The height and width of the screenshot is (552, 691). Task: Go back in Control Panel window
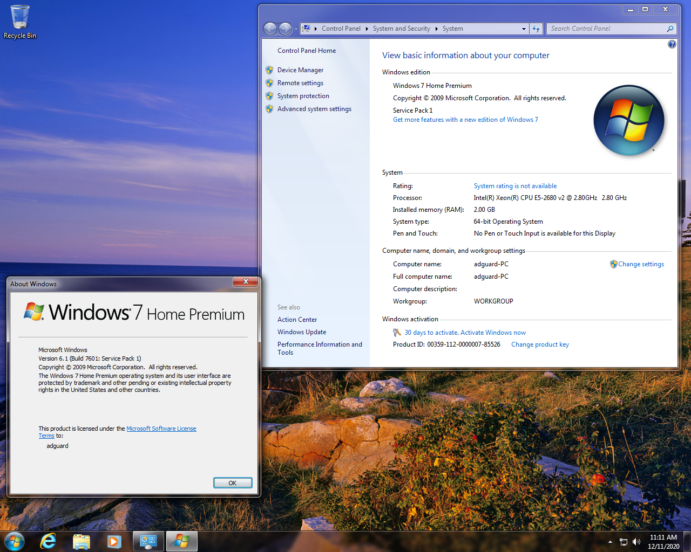coord(270,29)
